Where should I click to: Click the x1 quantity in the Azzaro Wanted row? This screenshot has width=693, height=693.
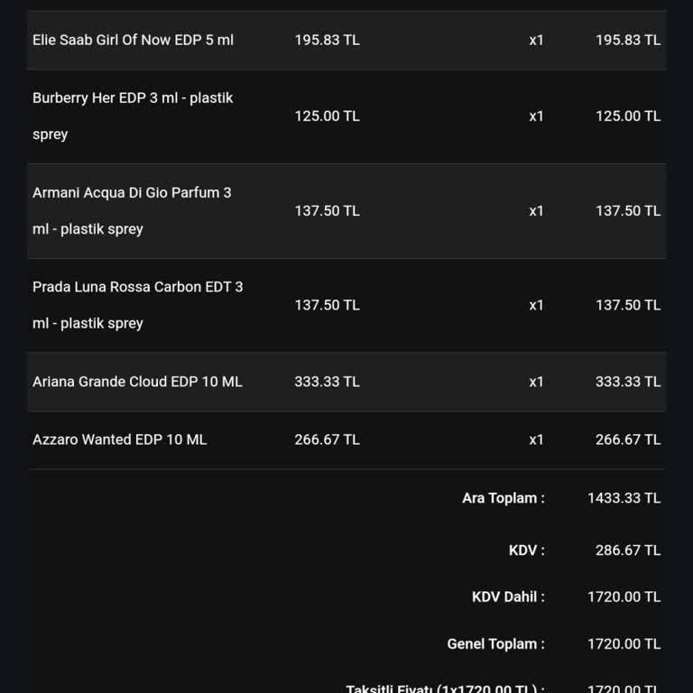[x=536, y=439]
